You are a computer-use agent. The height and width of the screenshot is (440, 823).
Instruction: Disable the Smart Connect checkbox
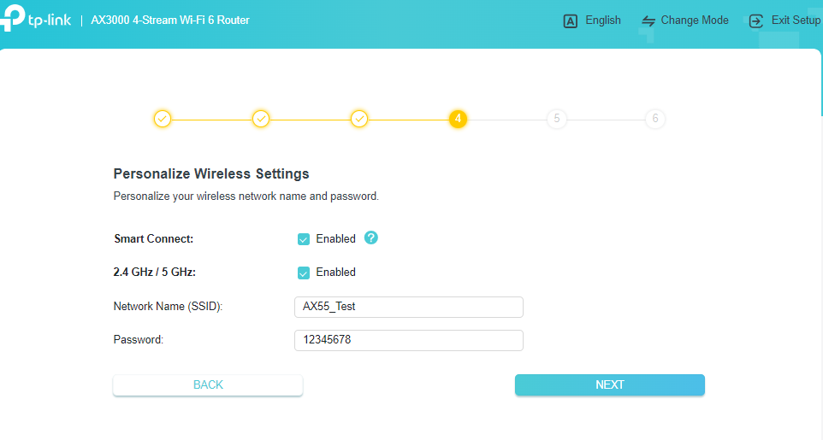pos(304,239)
